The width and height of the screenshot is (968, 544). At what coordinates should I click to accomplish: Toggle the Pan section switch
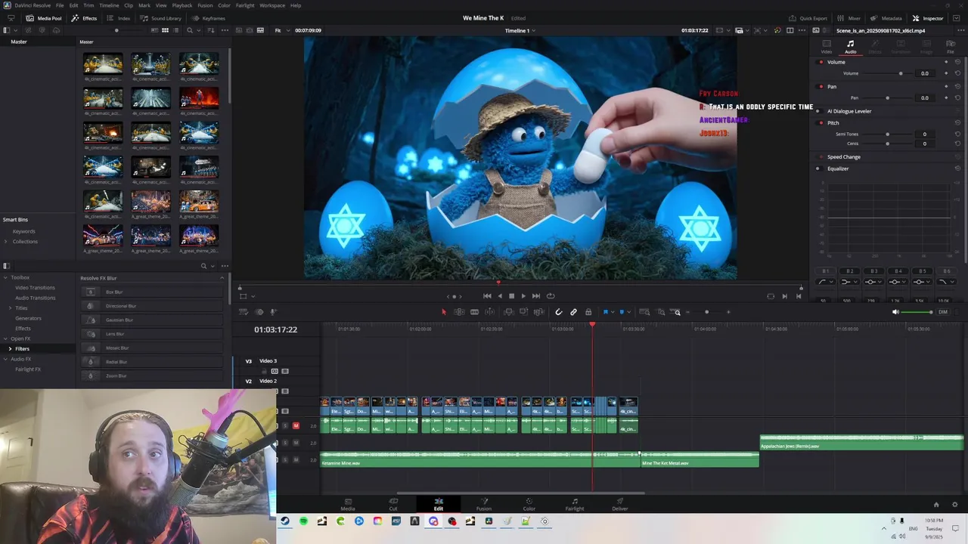coord(821,86)
